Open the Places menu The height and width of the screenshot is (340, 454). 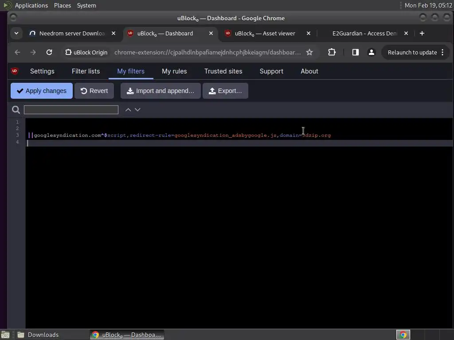point(62,5)
